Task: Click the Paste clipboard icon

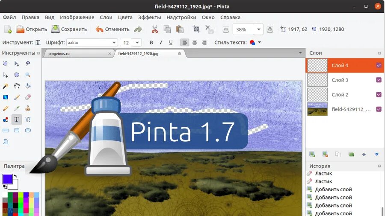Action: coord(180,29)
